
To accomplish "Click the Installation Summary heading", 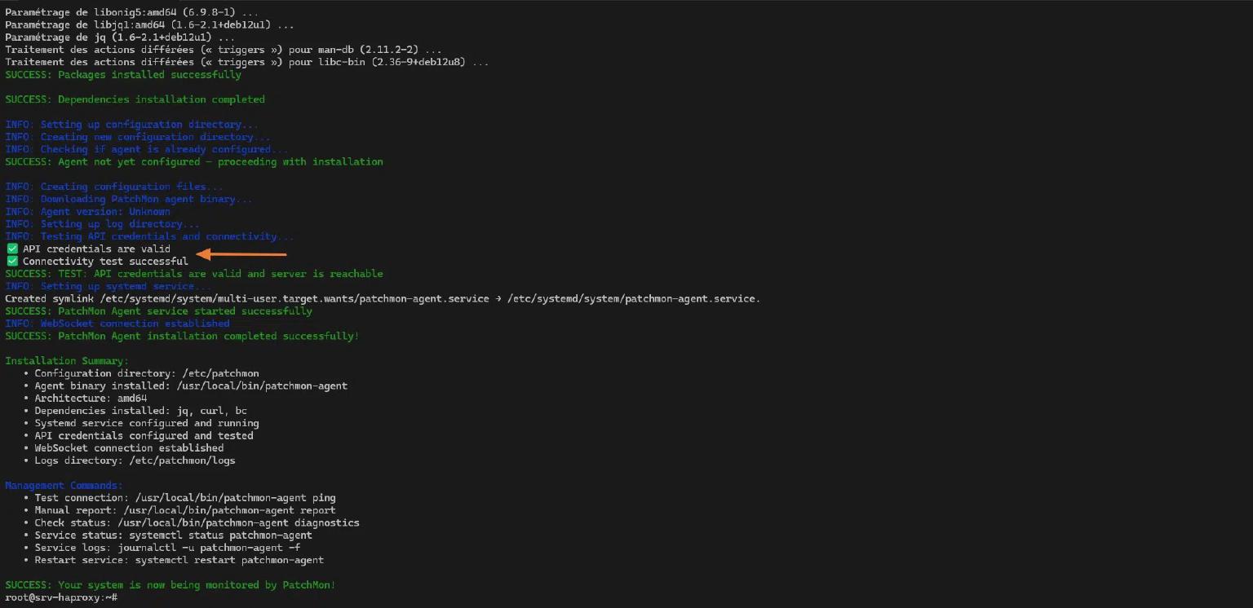I will tap(67, 361).
